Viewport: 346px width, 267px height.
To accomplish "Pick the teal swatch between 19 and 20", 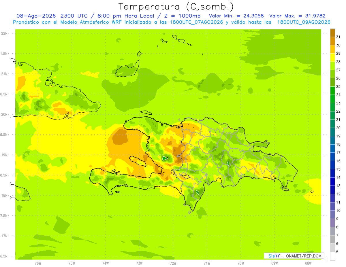I will [x=333, y=132].
